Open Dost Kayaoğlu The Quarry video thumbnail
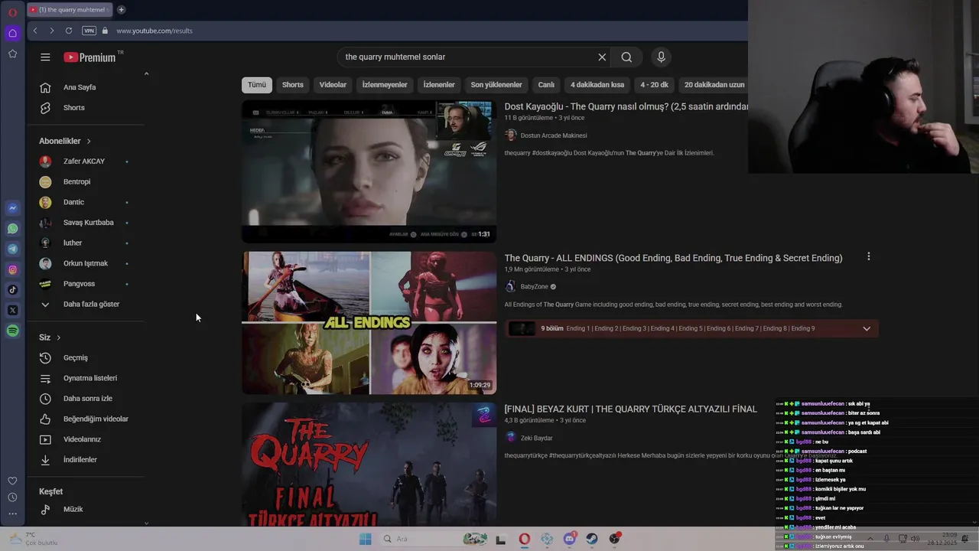 pos(369,172)
